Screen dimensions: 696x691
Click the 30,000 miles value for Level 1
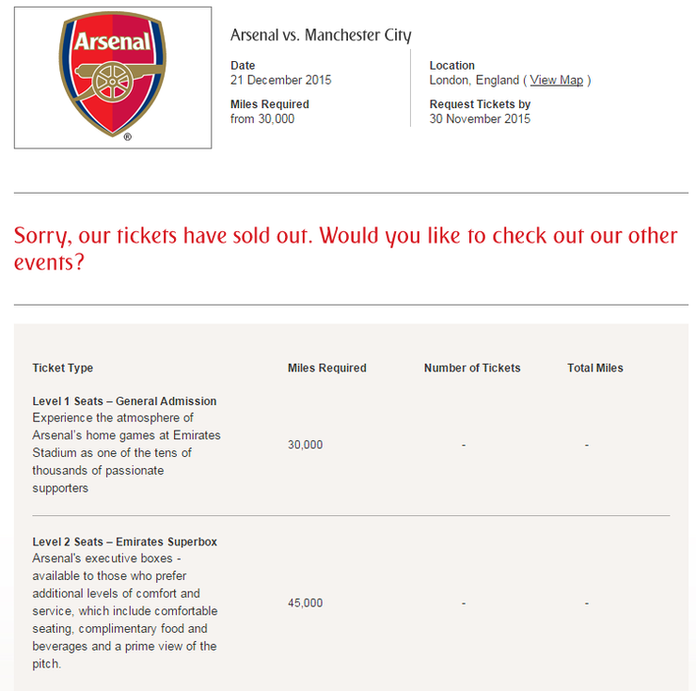click(306, 445)
